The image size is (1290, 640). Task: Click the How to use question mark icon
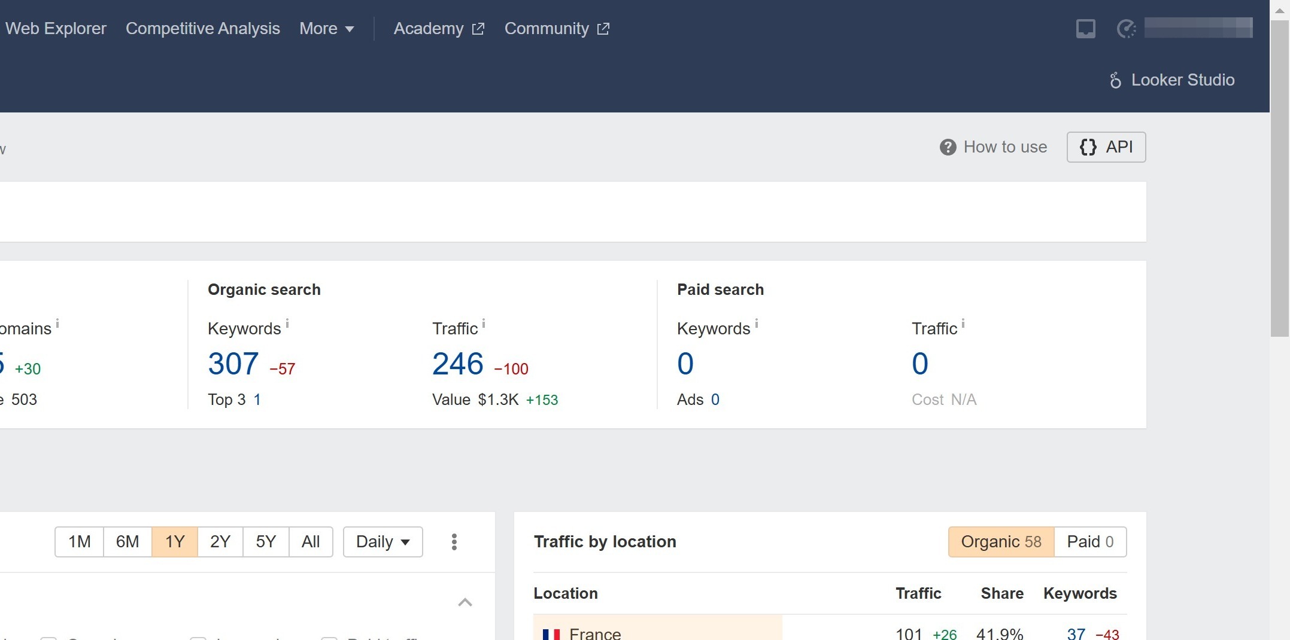pyautogui.click(x=948, y=147)
